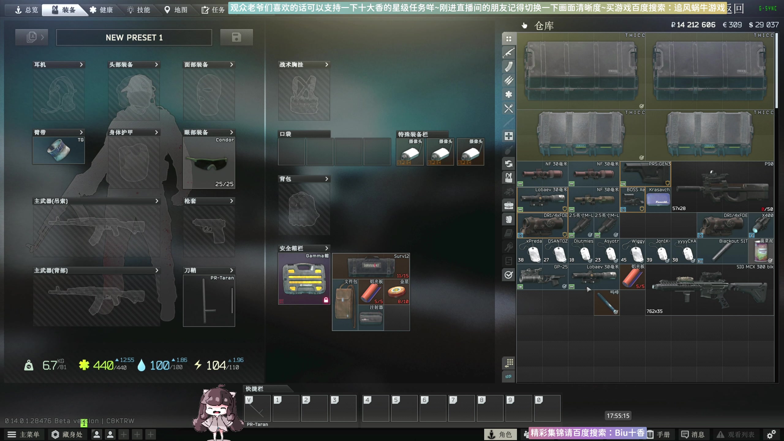The height and width of the screenshot is (441, 784).
Task: Expand the 身体护甲 slot chevron
Action: coord(156,132)
